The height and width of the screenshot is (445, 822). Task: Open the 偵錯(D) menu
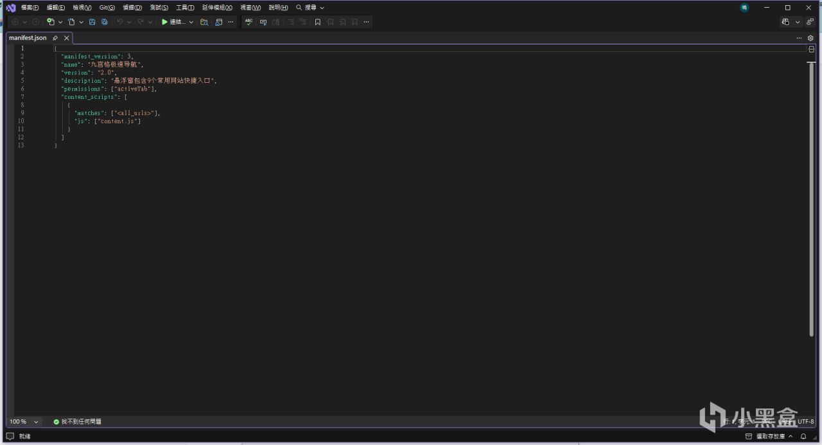[x=132, y=8]
